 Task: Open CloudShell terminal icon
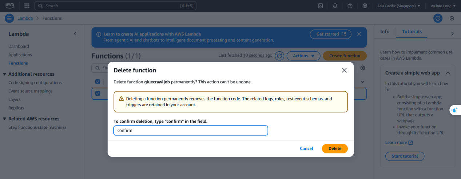pyautogui.click(x=321, y=6)
